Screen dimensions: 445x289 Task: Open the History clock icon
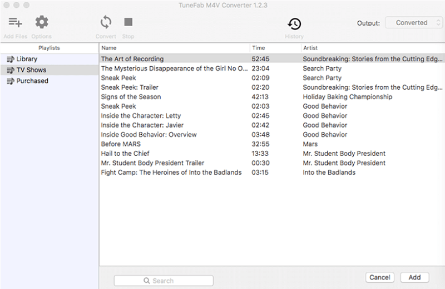(x=294, y=24)
